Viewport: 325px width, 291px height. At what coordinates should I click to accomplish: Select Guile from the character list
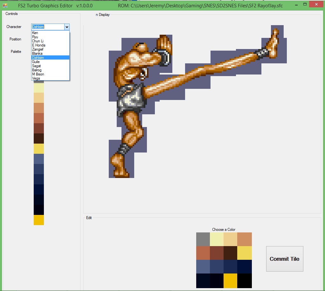(x=50, y=62)
